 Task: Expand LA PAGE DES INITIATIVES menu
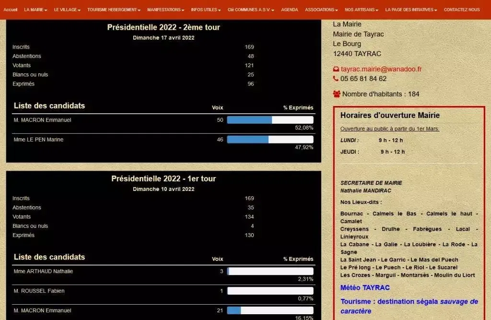tap(411, 10)
